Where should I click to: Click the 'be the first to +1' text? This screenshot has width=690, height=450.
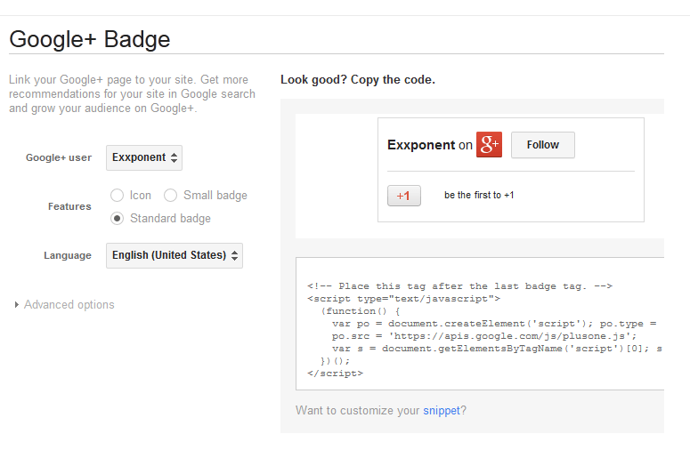(479, 195)
